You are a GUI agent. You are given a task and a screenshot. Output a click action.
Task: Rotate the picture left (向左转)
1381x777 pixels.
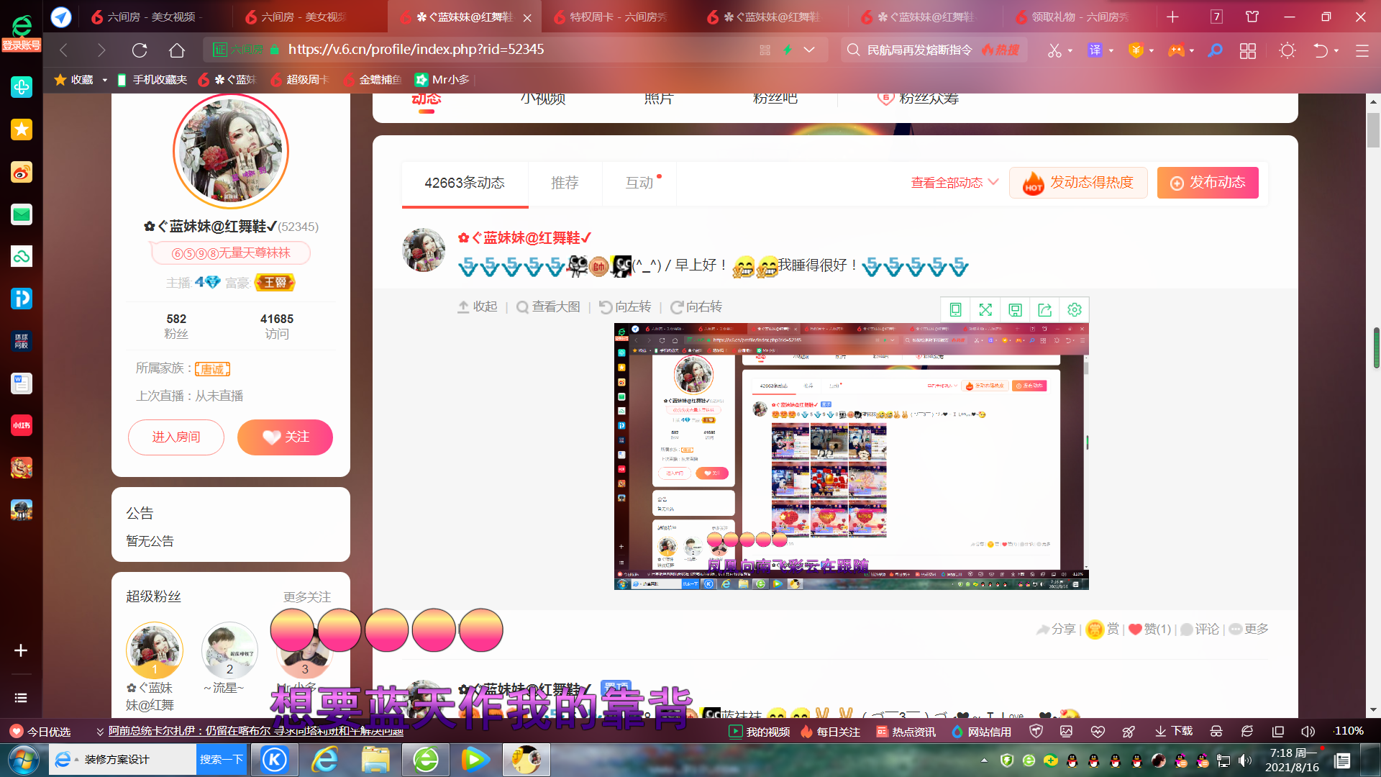pos(625,307)
